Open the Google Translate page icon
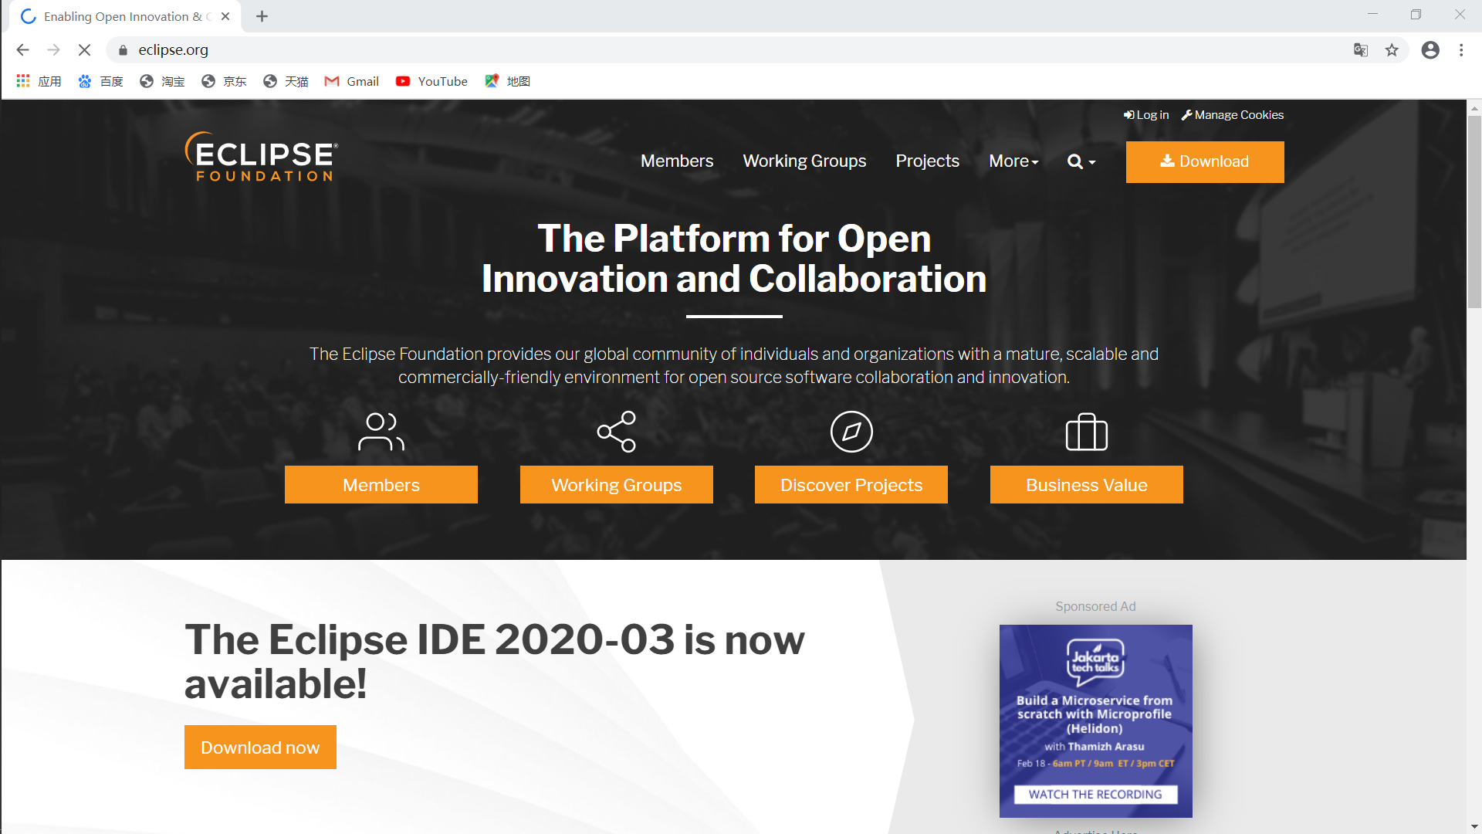This screenshot has height=834, width=1482. pyautogui.click(x=1361, y=50)
